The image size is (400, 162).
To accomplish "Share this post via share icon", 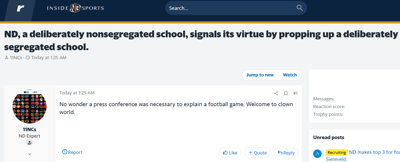I will click(276, 93).
